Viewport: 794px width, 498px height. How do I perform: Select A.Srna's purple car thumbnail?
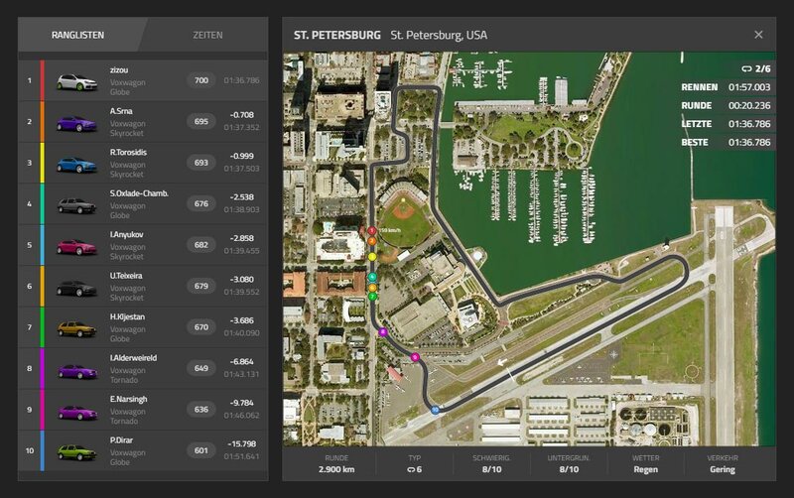tap(76, 123)
